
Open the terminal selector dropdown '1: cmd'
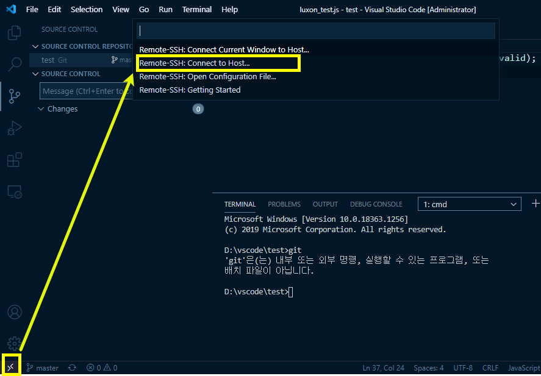pyautogui.click(x=469, y=204)
